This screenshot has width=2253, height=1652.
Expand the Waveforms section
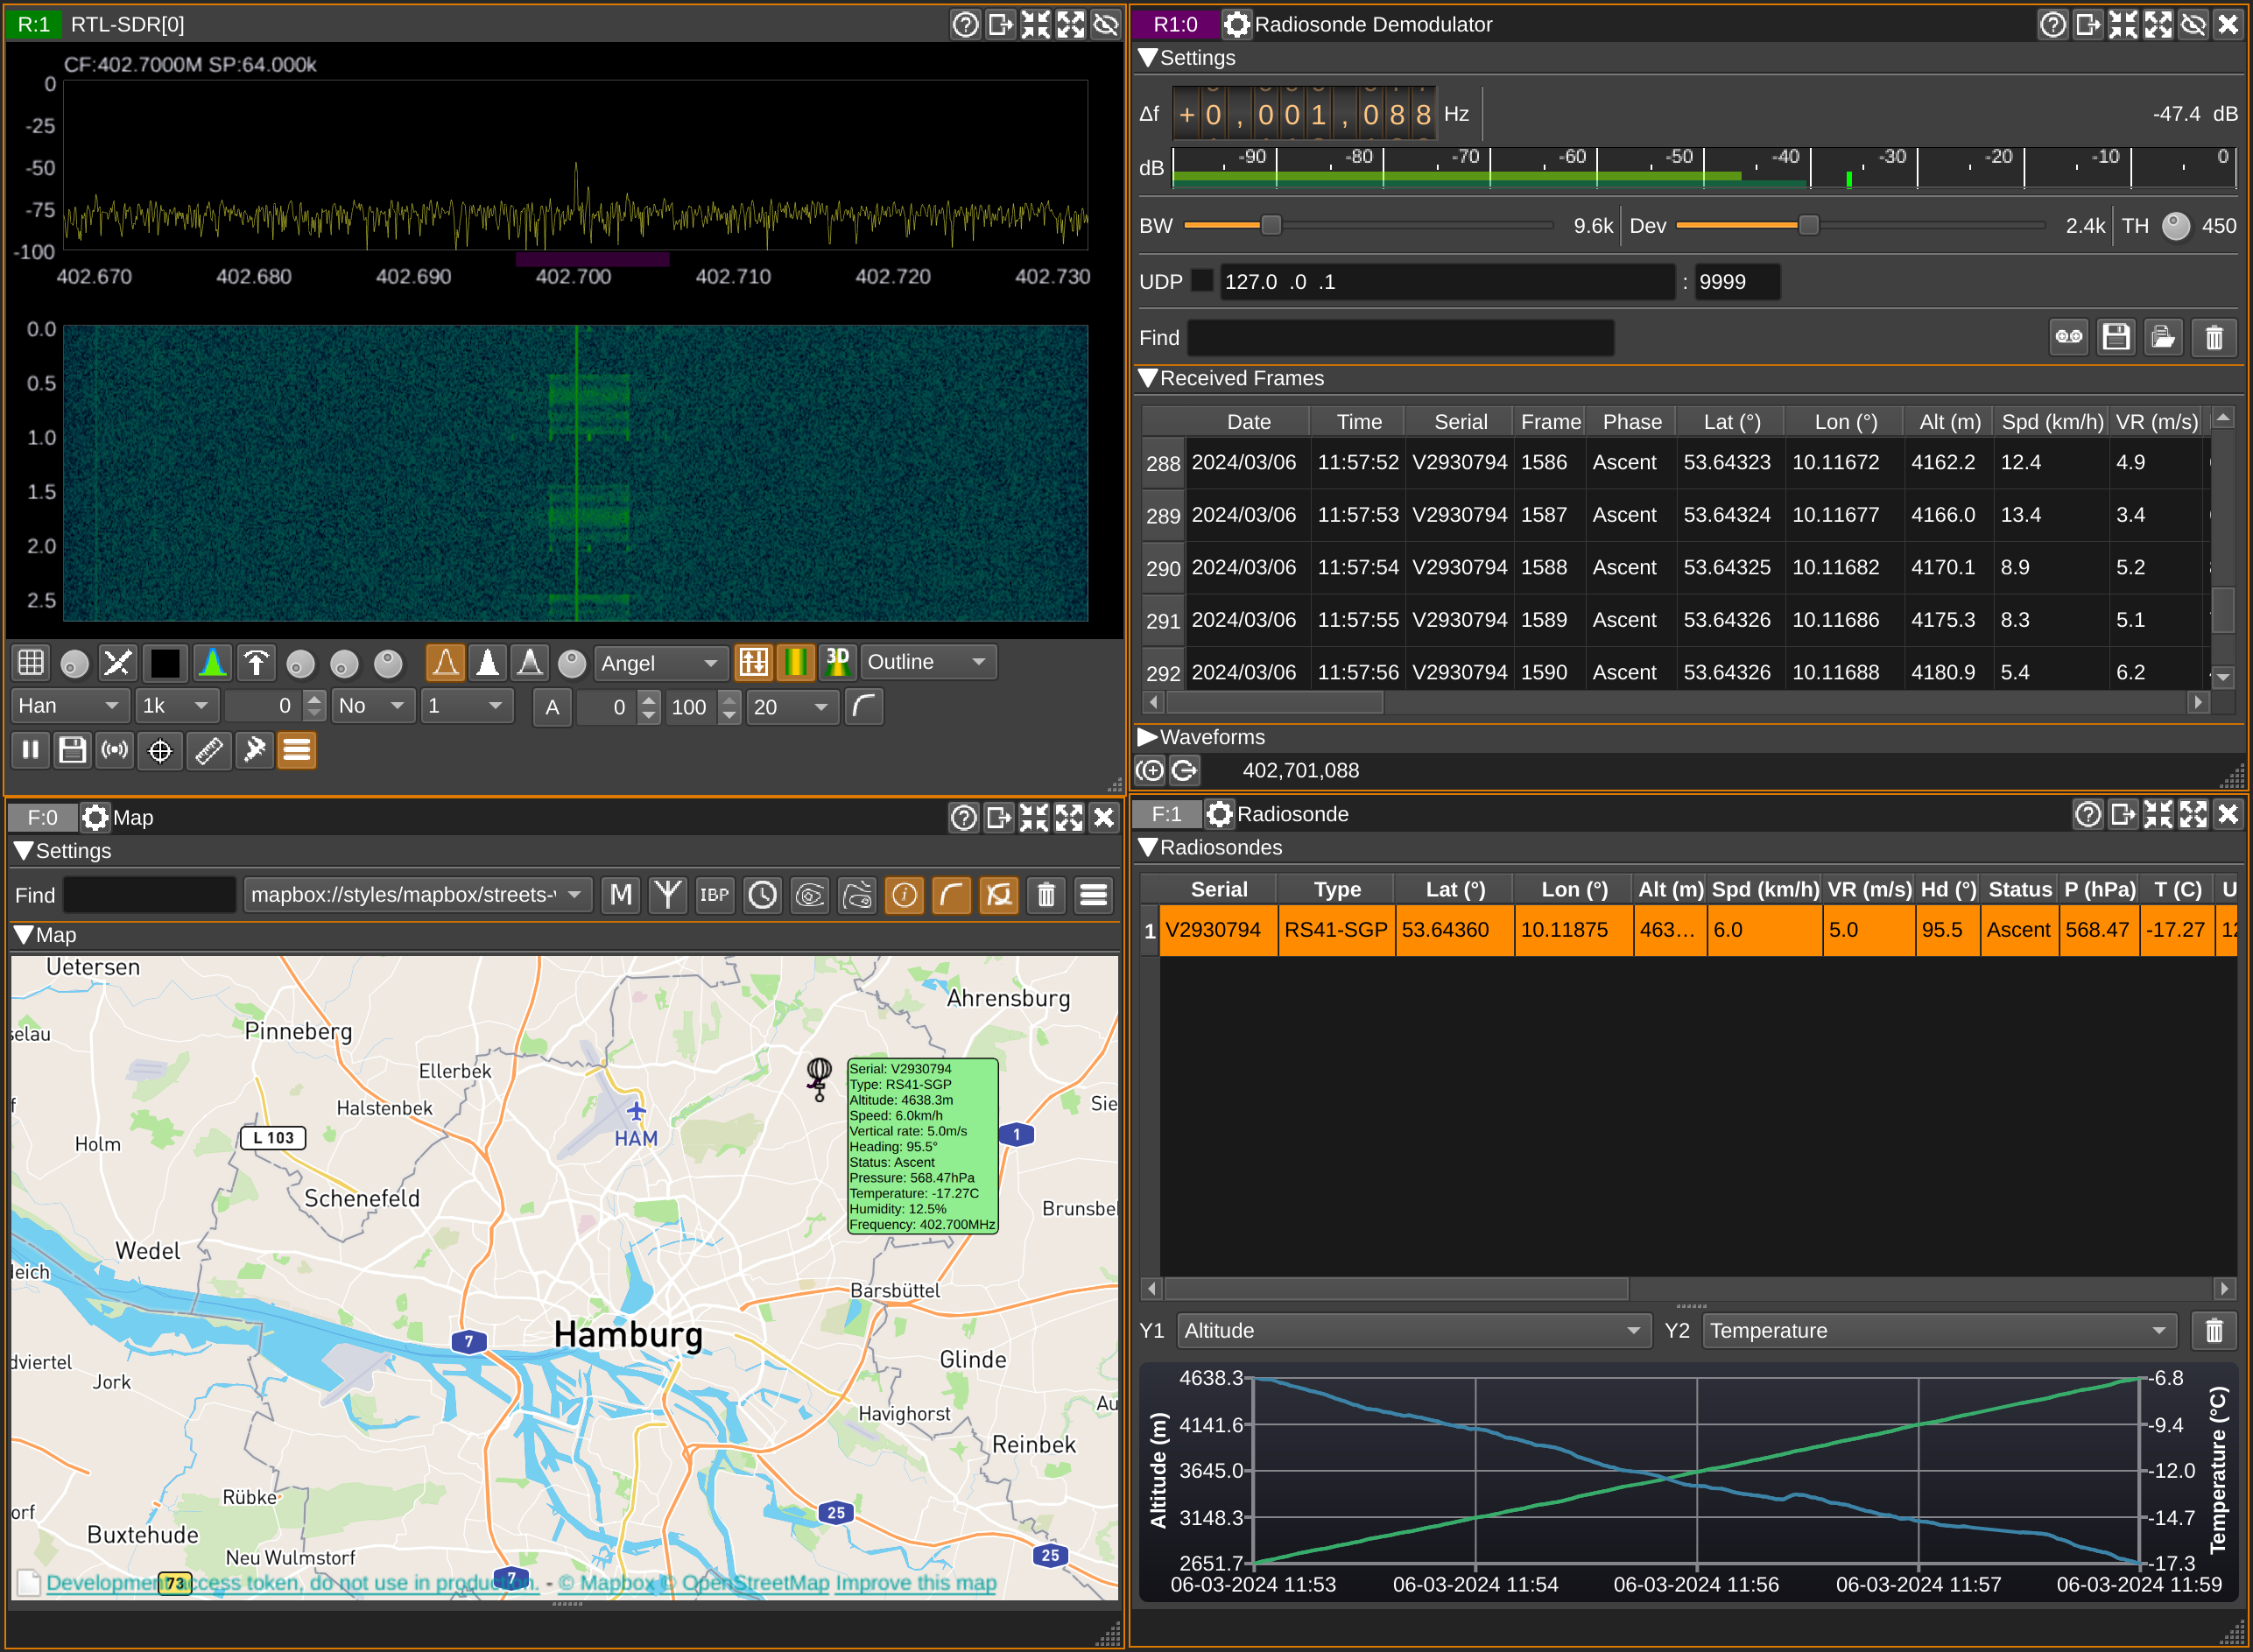pyautogui.click(x=1148, y=737)
